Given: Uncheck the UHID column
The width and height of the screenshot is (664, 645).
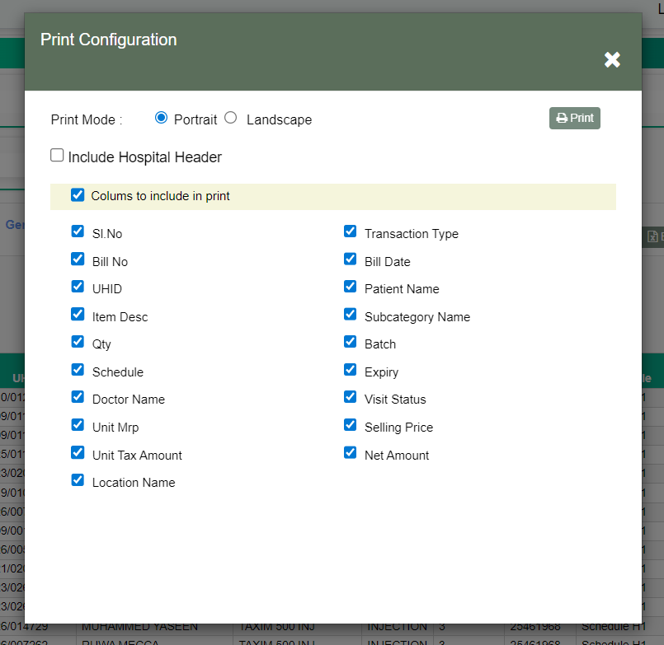Looking at the screenshot, I should tap(78, 286).
